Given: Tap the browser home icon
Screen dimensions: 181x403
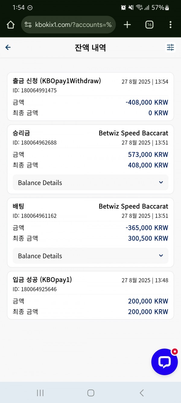Looking at the screenshot, I should click(x=11, y=25).
